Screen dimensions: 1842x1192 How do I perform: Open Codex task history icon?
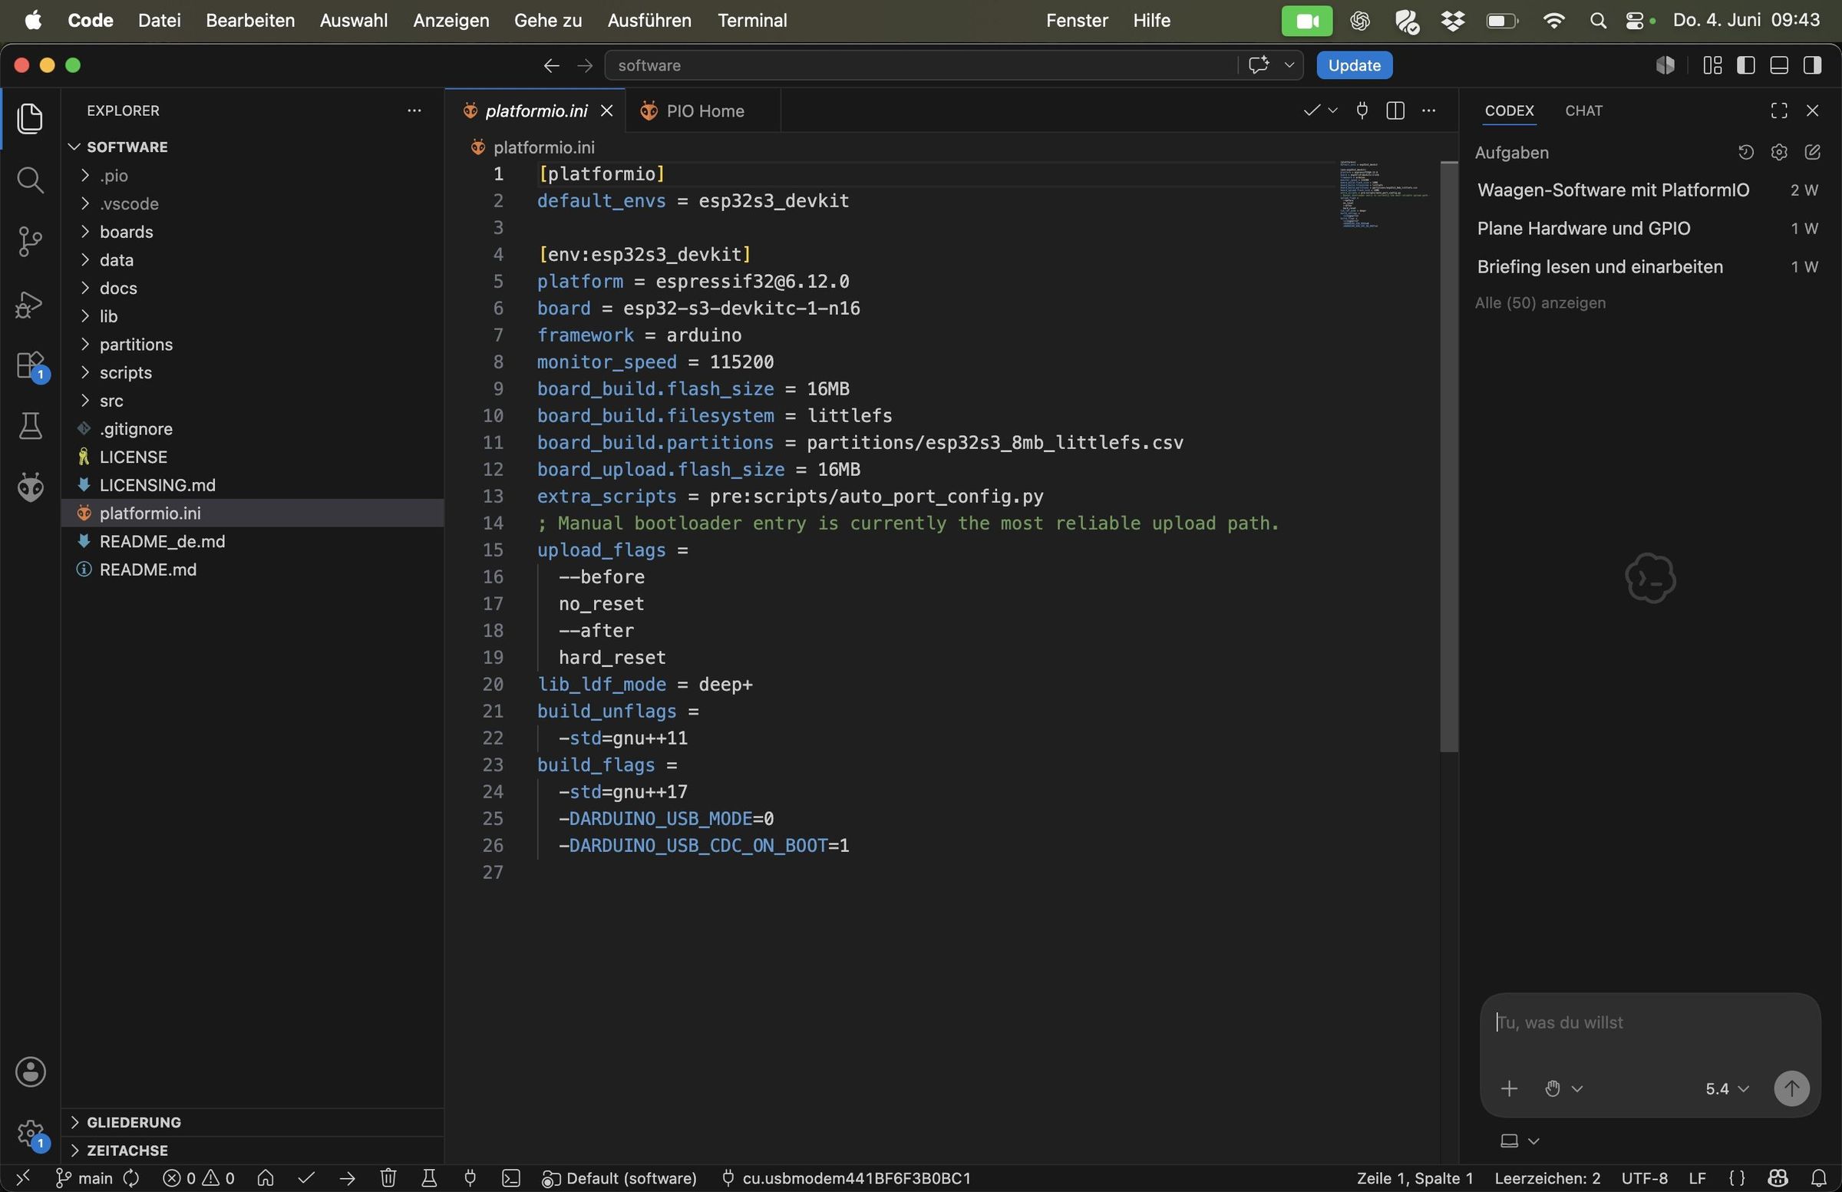[1745, 153]
